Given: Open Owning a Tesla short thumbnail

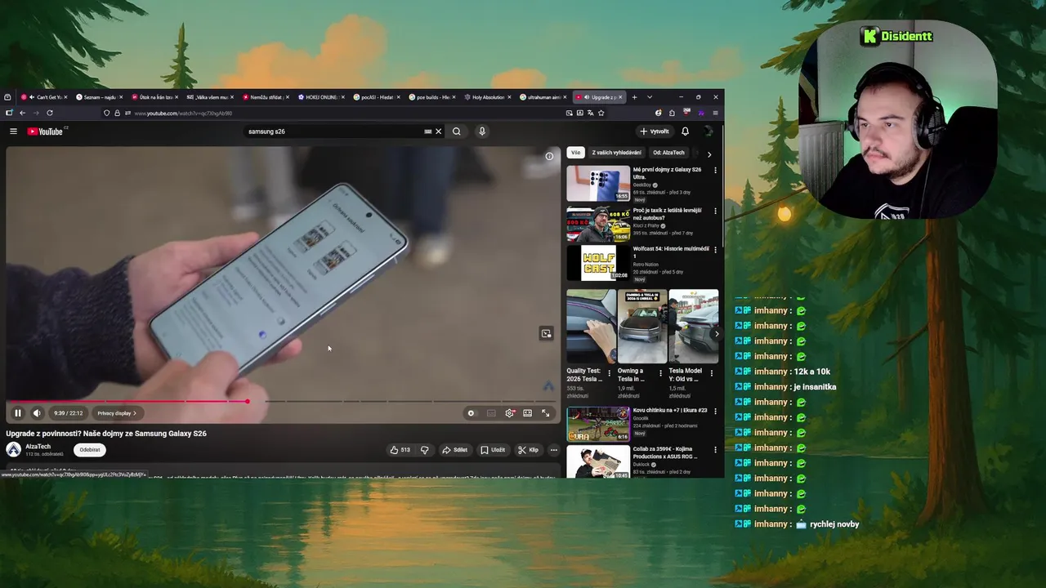Looking at the screenshot, I should (642, 326).
